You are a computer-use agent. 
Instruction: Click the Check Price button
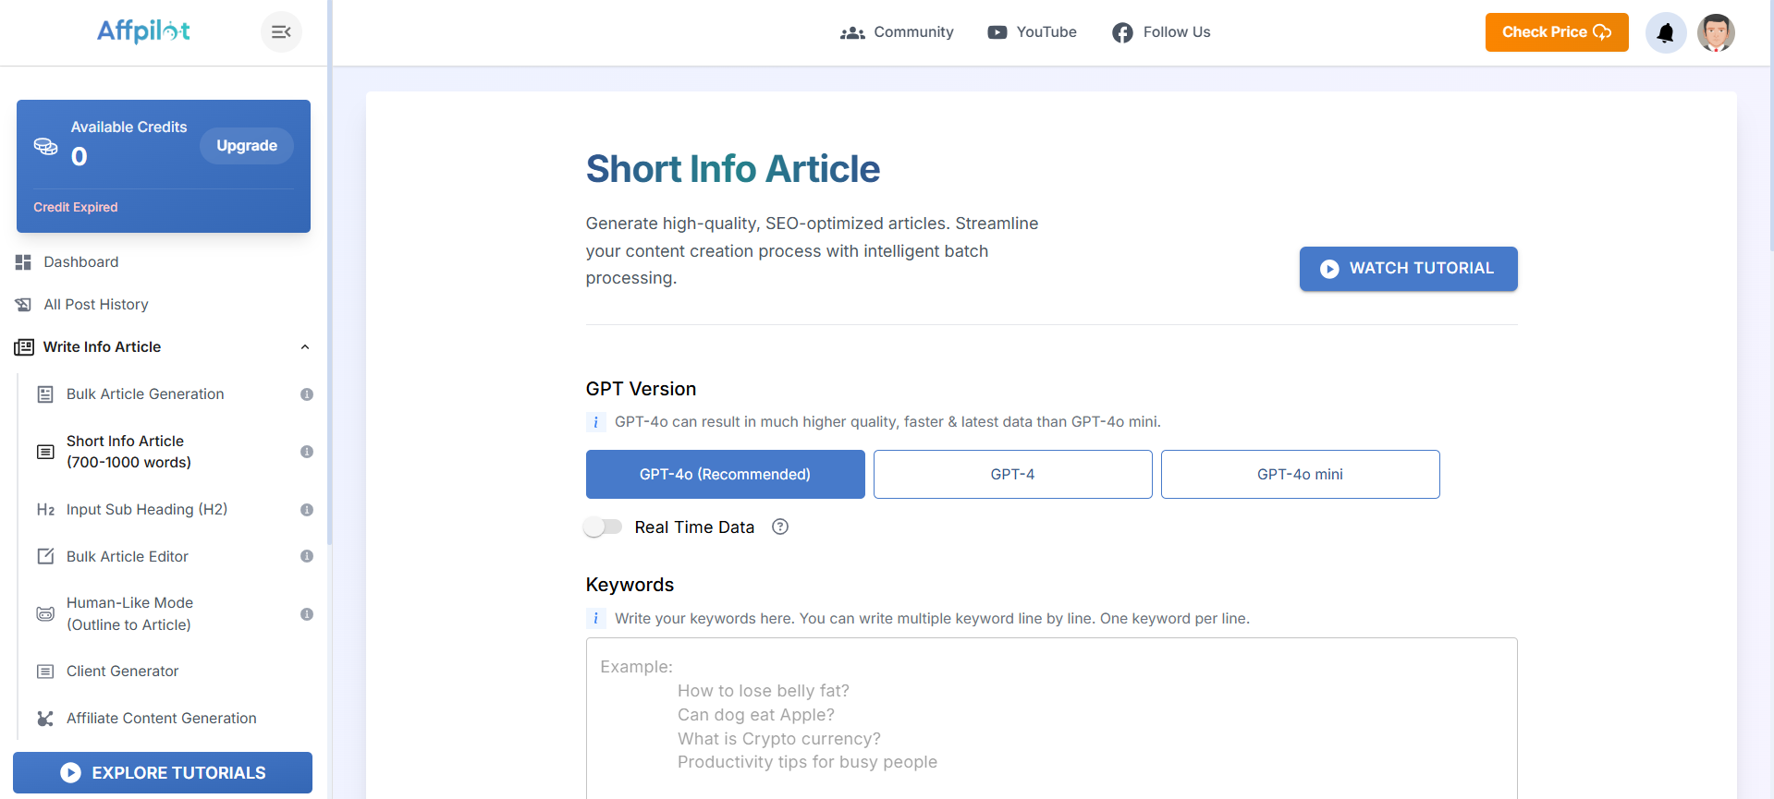(1557, 32)
